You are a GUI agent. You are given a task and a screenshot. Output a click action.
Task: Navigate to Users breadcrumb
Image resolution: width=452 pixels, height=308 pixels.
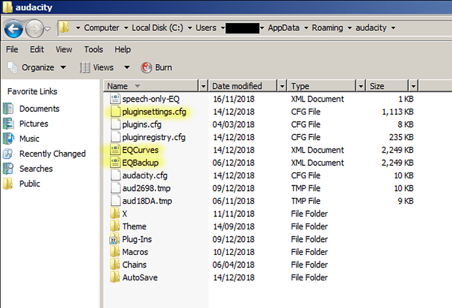pos(206,28)
